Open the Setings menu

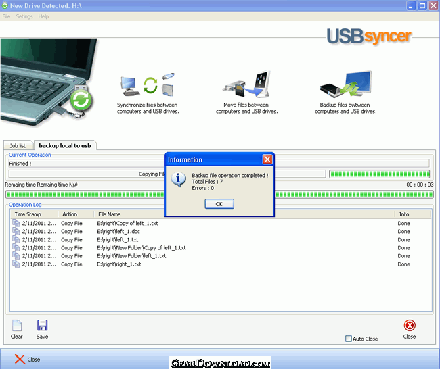[24, 16]
